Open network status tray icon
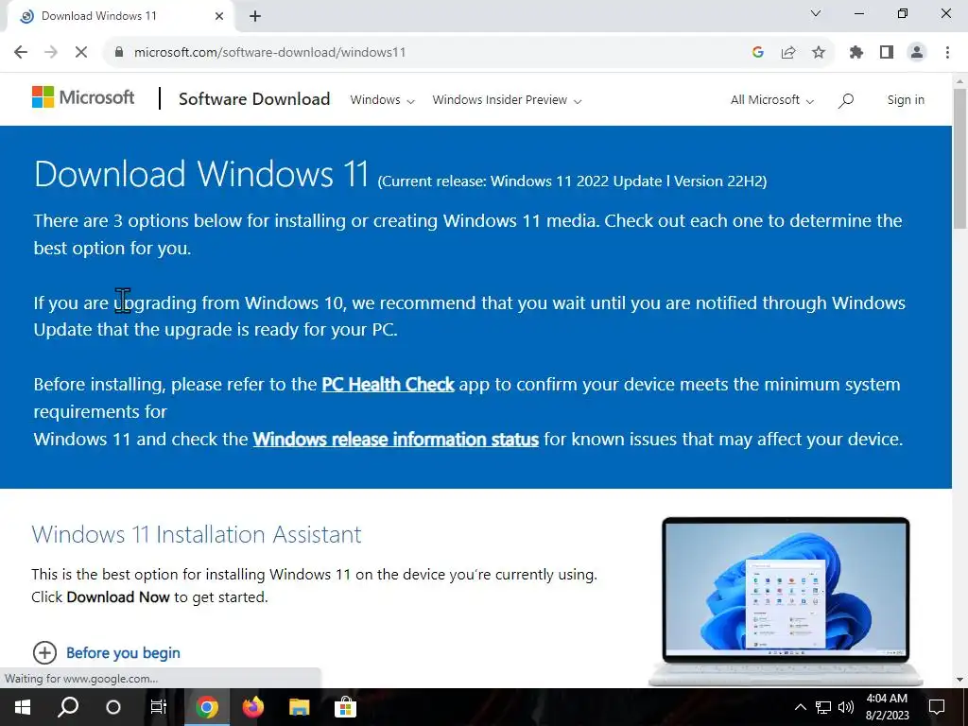The width and height of the screenshot is (968, 726). click(x=823, y=707)
